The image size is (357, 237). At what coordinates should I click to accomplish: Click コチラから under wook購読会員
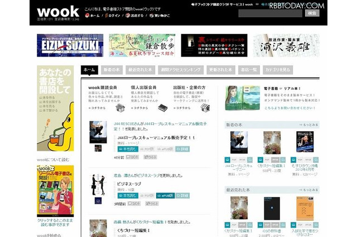click(97, 108)
